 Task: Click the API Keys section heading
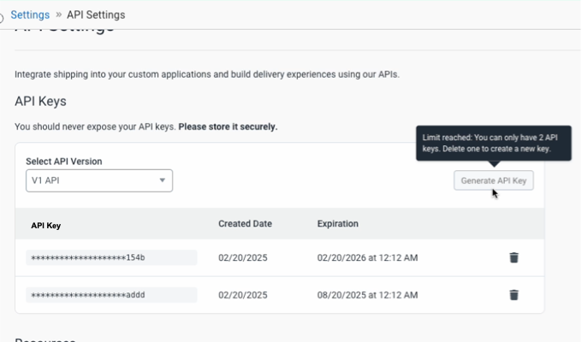[40, 101]
